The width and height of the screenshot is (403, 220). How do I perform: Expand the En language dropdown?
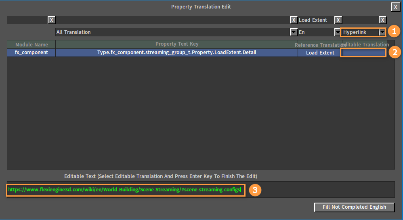coord(337,32)
